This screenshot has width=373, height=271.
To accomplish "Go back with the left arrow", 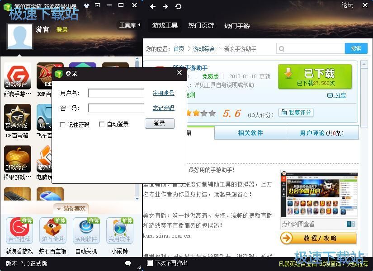I will click(153, 6).
